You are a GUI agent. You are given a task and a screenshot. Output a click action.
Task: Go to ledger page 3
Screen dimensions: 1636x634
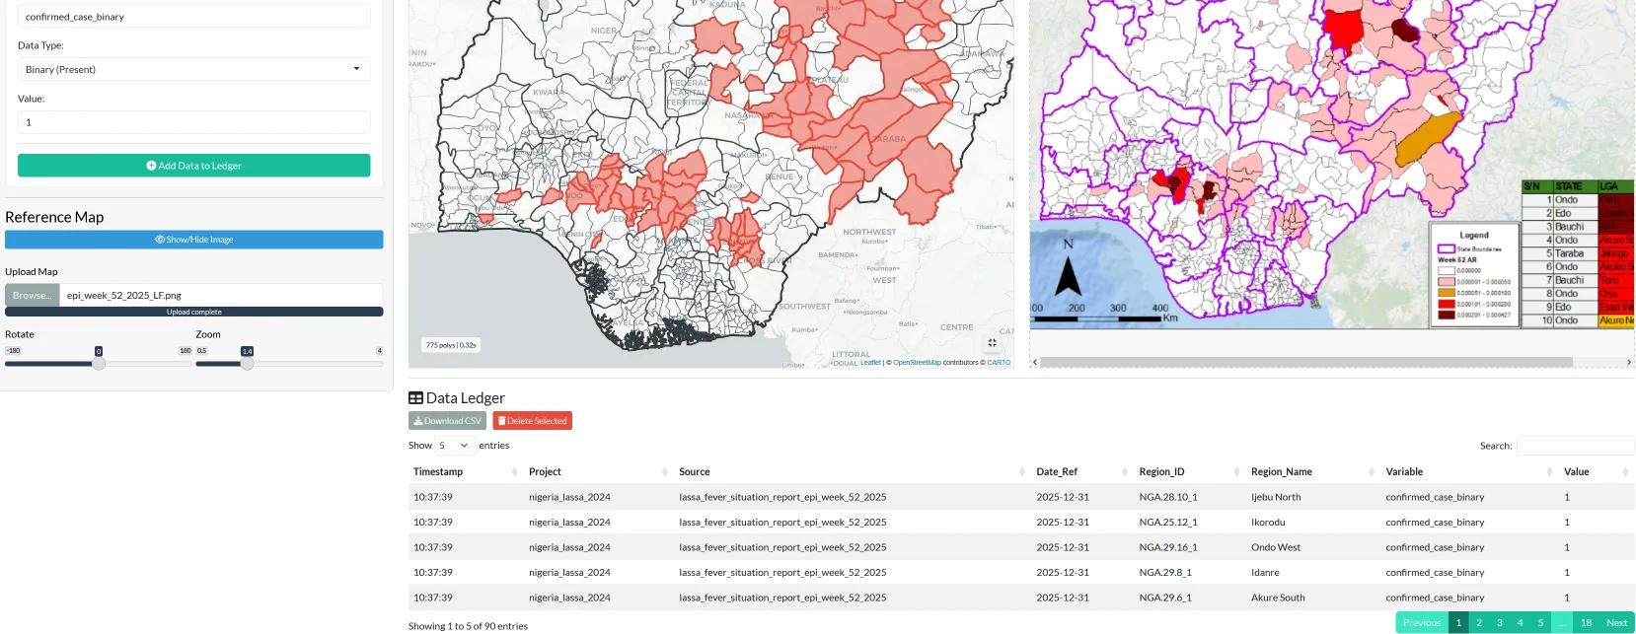click(1500, 623)
